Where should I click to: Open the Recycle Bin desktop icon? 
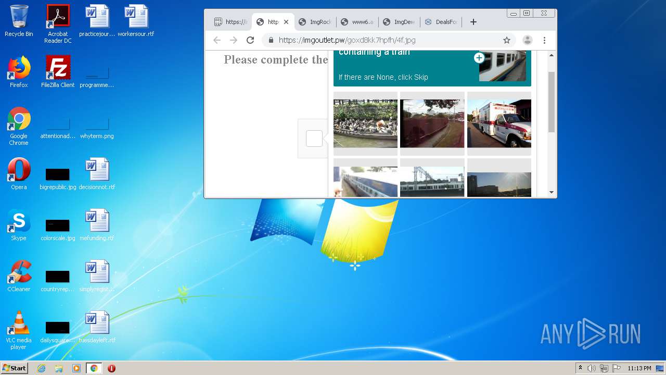click(19, 21)
